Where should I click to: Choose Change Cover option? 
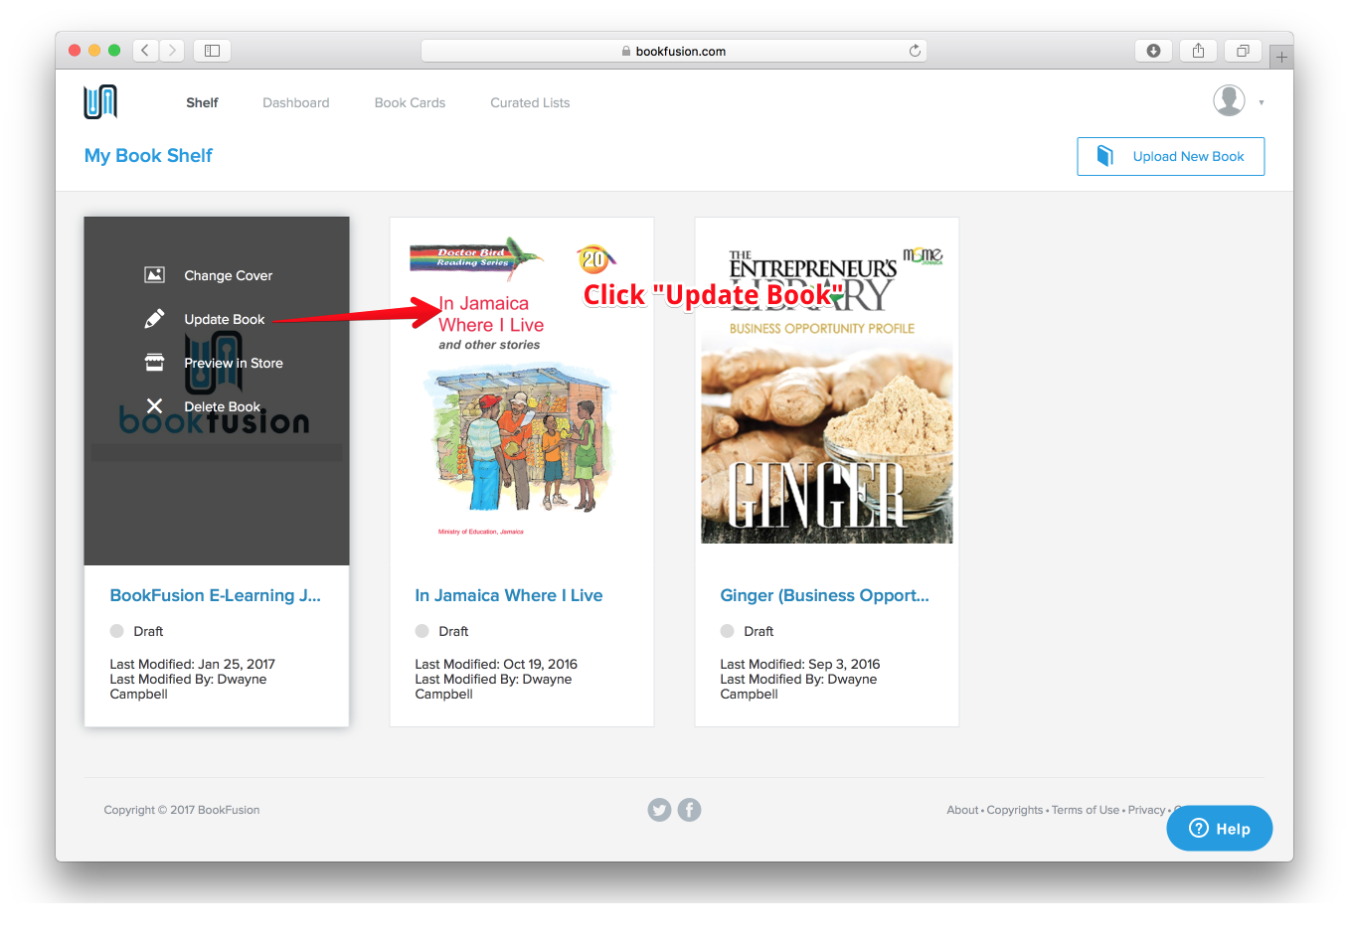(x=228, y=275)
